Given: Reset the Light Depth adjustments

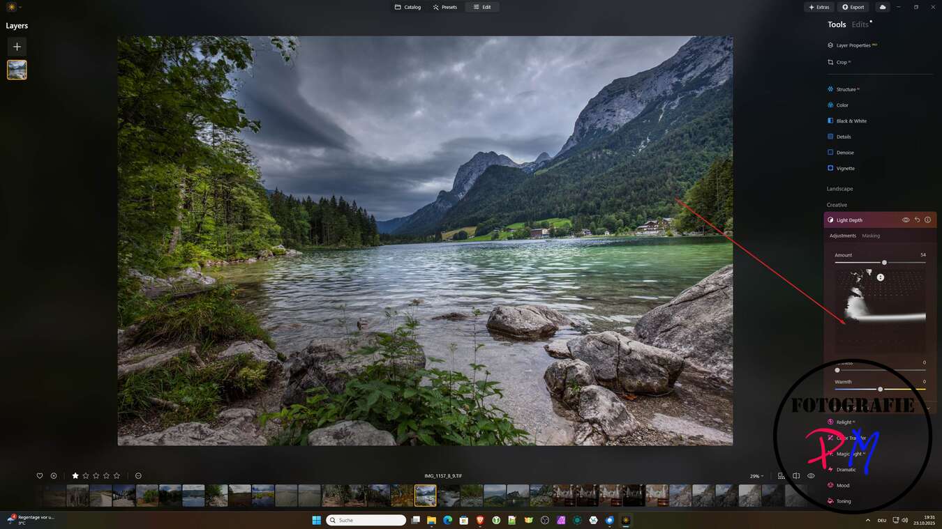Looking at the screenshot, I should tap(917, 220).
